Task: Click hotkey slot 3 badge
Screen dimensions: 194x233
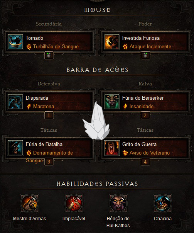Action: [49, 162]
